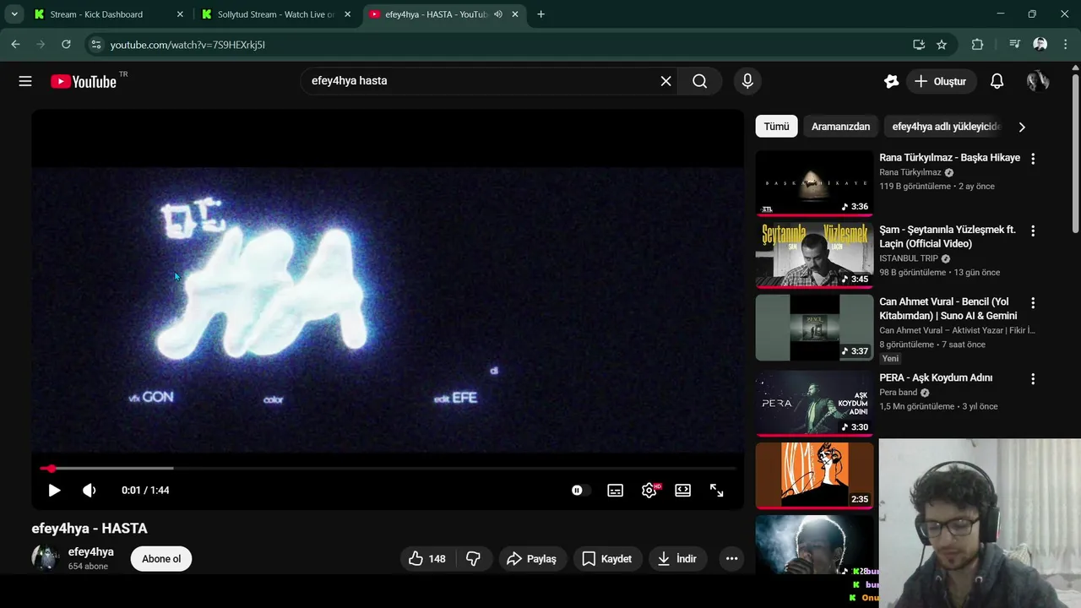The height and width of the screenshot is (608, 1081).
Task: Open options for Şeytanınla Yüzleşmek video
Action: click(x=1033, y=231)
